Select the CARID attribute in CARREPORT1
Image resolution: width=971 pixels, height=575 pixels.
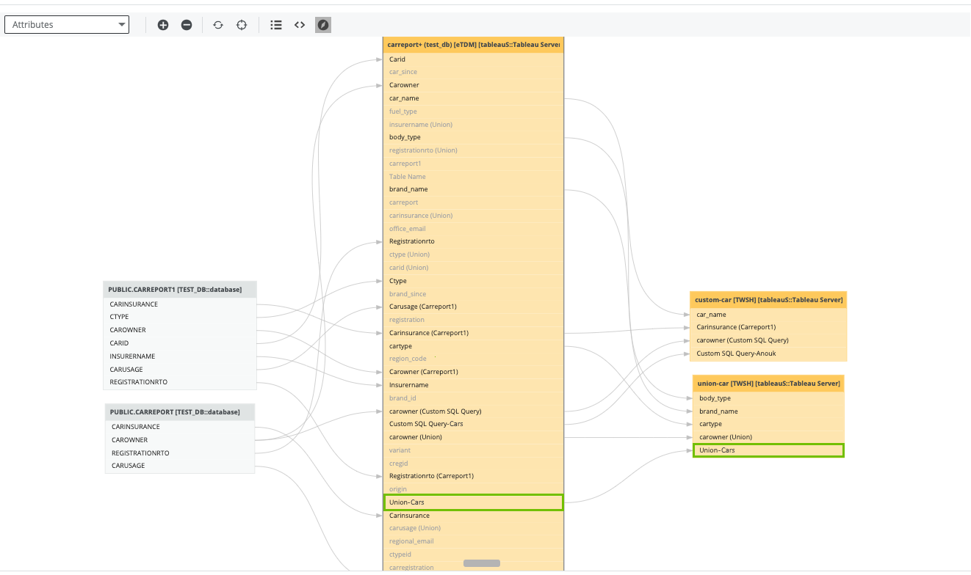tap(180, 343)
